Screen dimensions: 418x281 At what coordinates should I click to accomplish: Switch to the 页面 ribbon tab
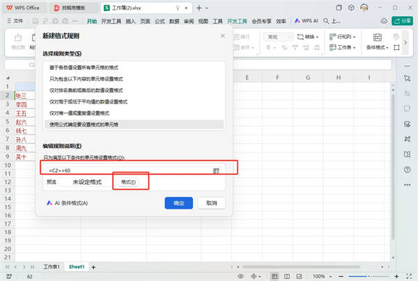pos(145,21)
